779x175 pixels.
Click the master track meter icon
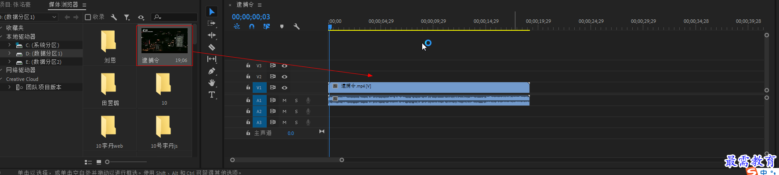point(322,131)
